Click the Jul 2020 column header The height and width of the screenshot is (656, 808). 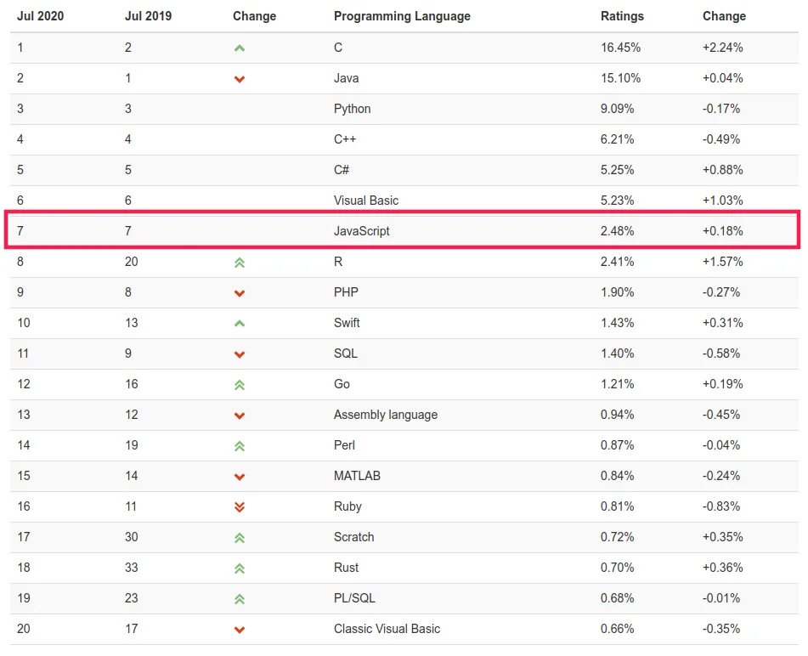tap(40, 16)
